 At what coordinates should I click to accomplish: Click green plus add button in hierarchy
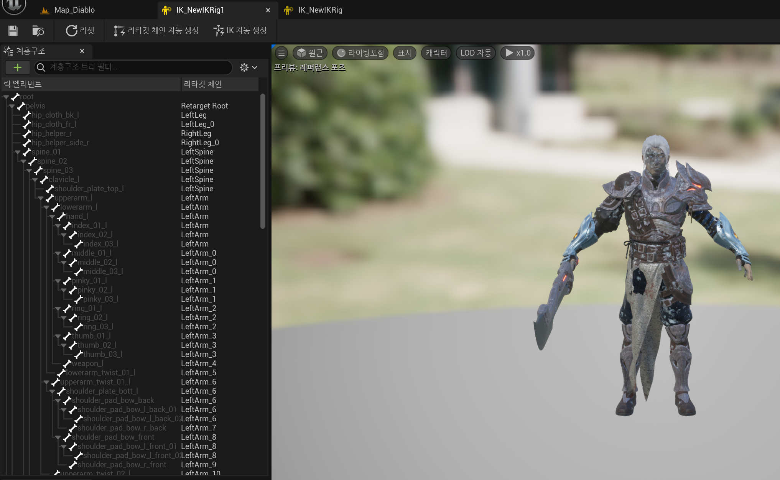click(17, 67)
